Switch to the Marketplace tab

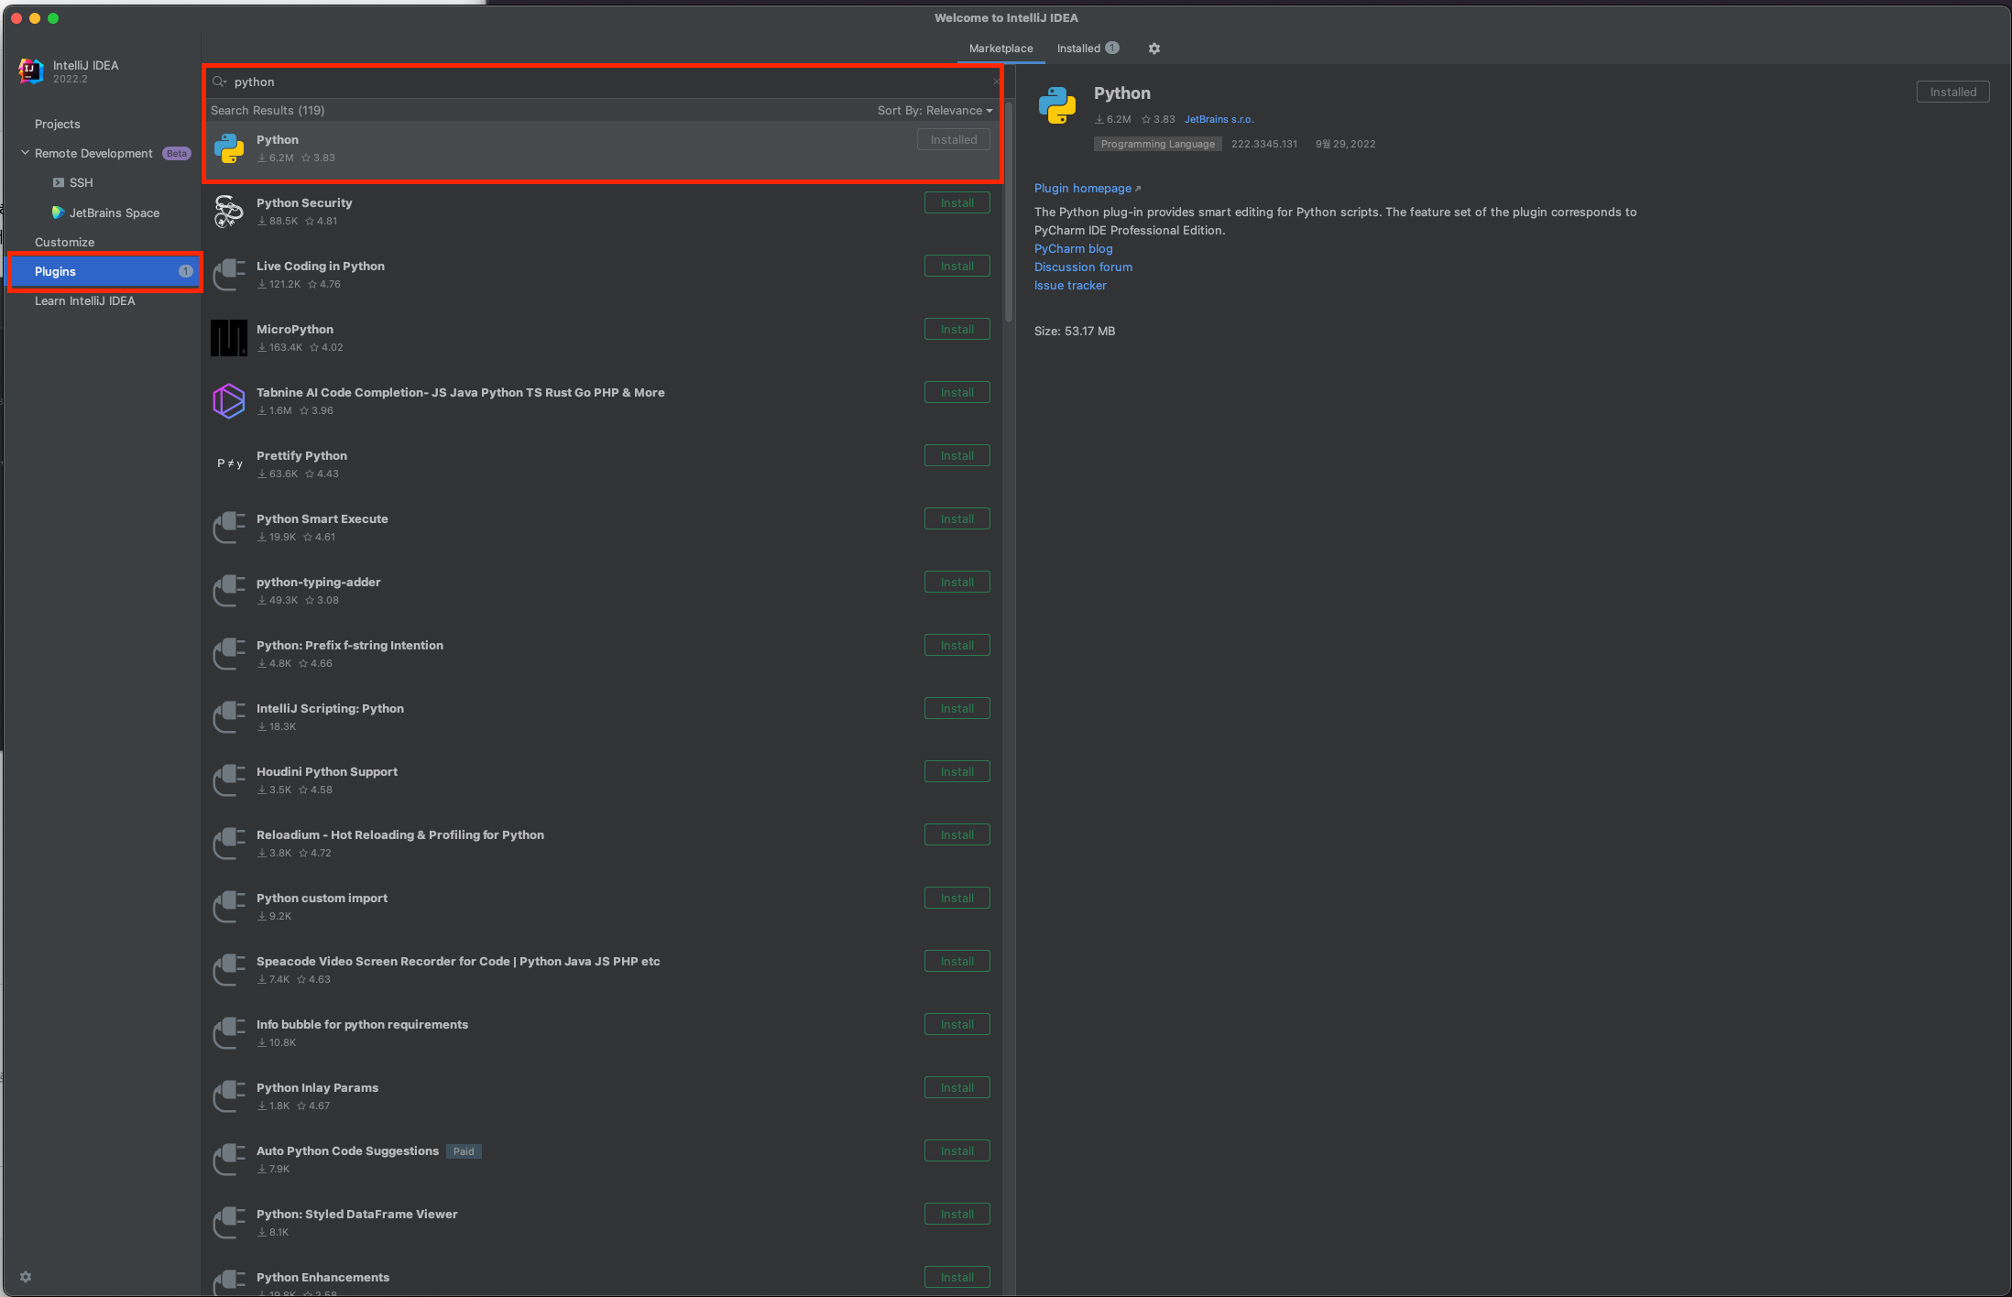coord(1001,49)
